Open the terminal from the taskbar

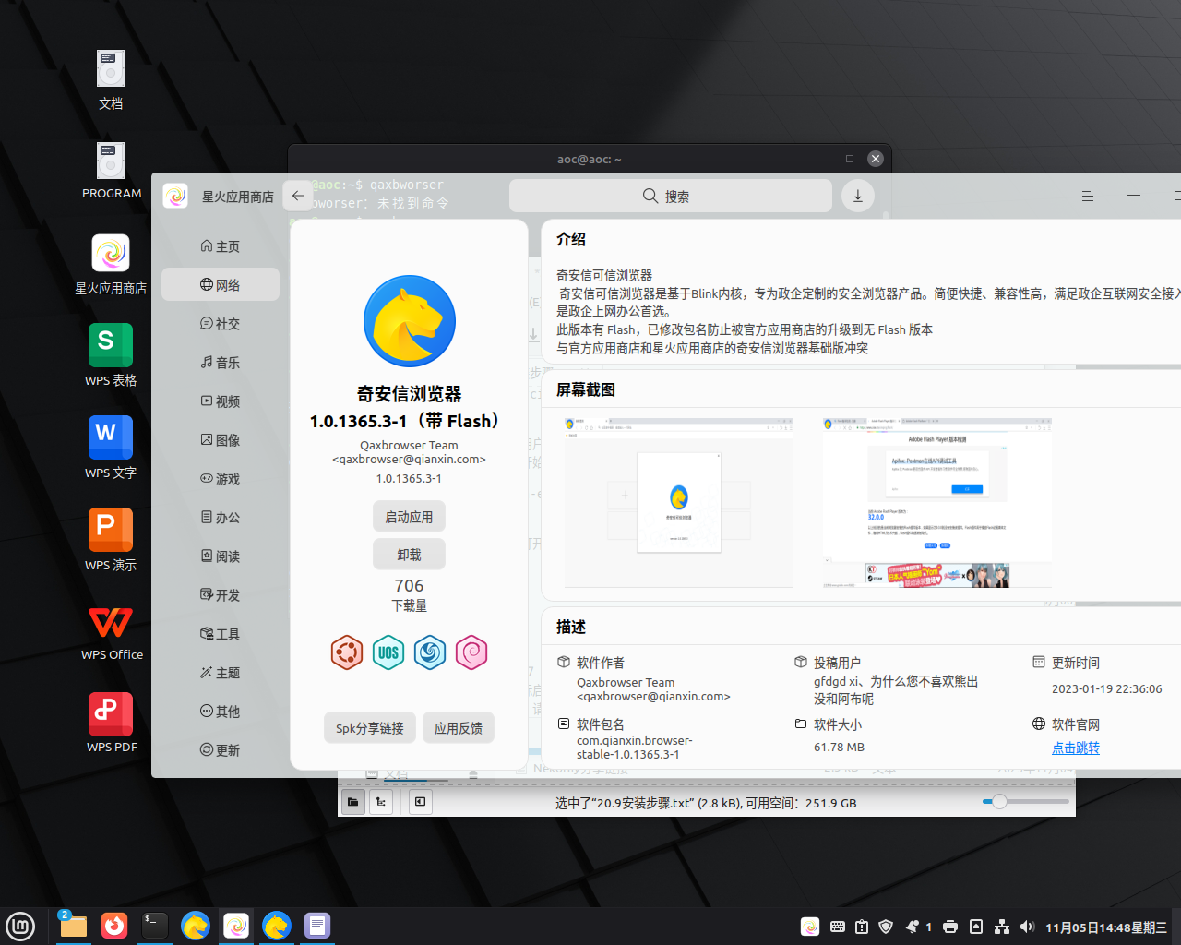(155, 926)
